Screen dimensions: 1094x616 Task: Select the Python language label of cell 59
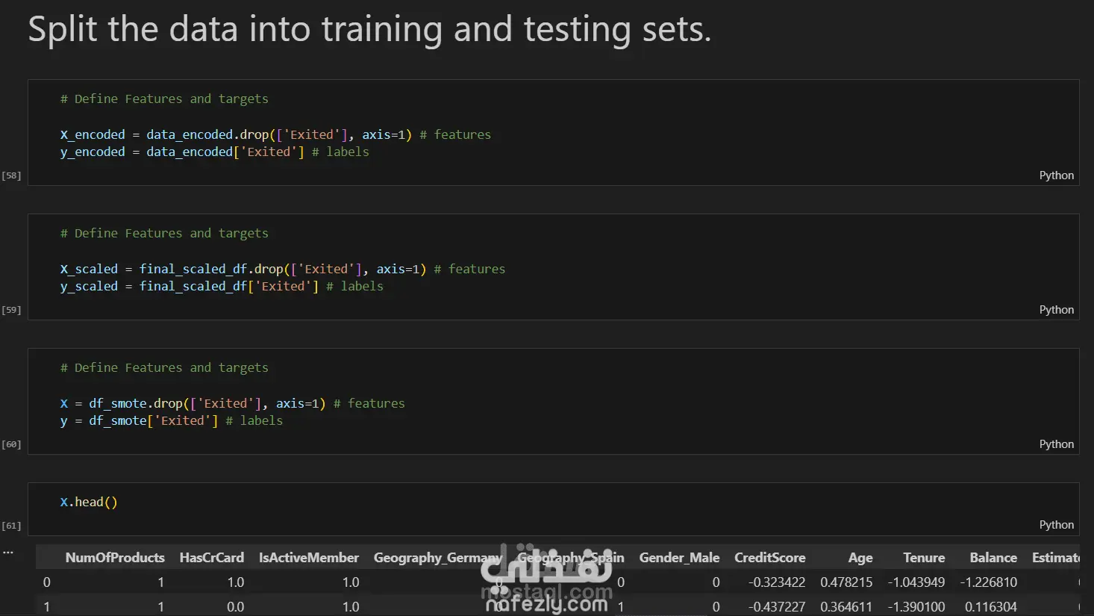click(x=1056, y=310)
